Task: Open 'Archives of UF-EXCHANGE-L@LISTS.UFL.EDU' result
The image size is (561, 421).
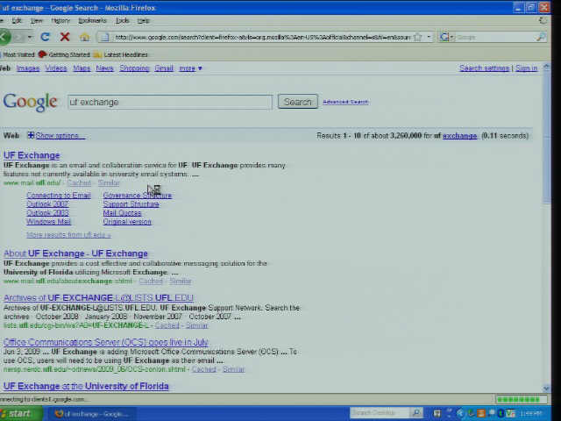Action: pos(98,298)
